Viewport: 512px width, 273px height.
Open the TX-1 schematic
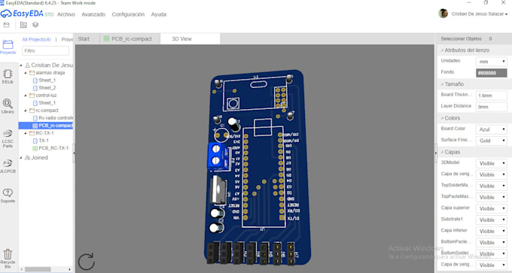tap(44, 141)
